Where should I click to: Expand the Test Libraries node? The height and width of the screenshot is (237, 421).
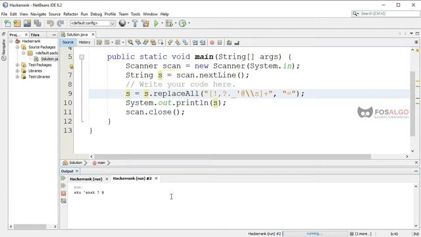point(17,76)
